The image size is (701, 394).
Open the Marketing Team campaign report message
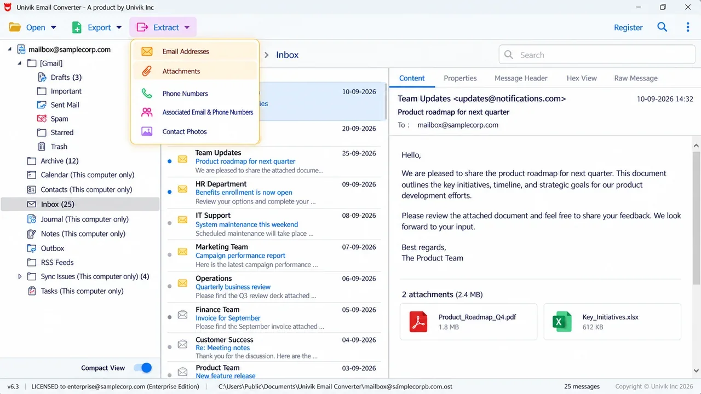pyautogui.click(x=274, y=256)
